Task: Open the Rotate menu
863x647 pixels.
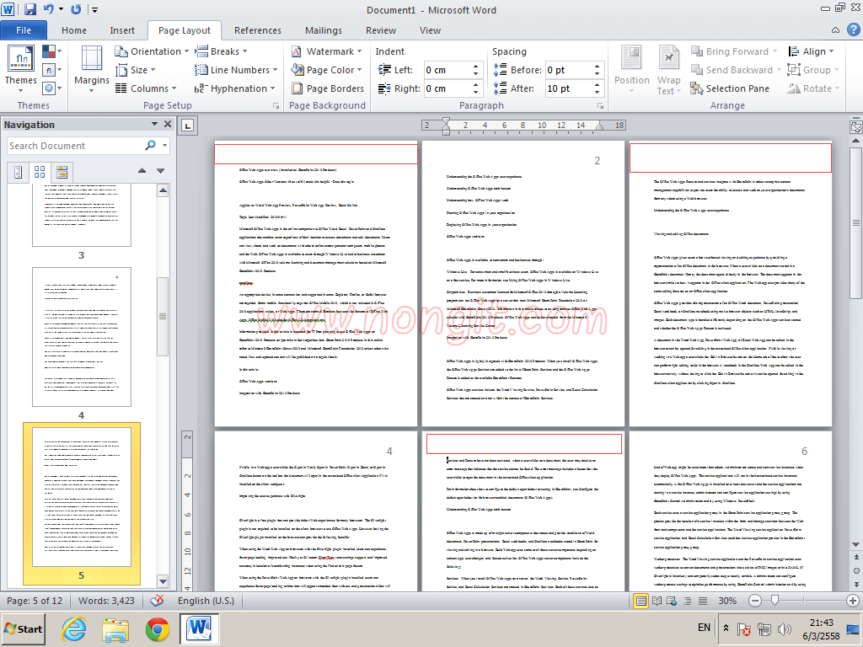Action: (813, 88)
